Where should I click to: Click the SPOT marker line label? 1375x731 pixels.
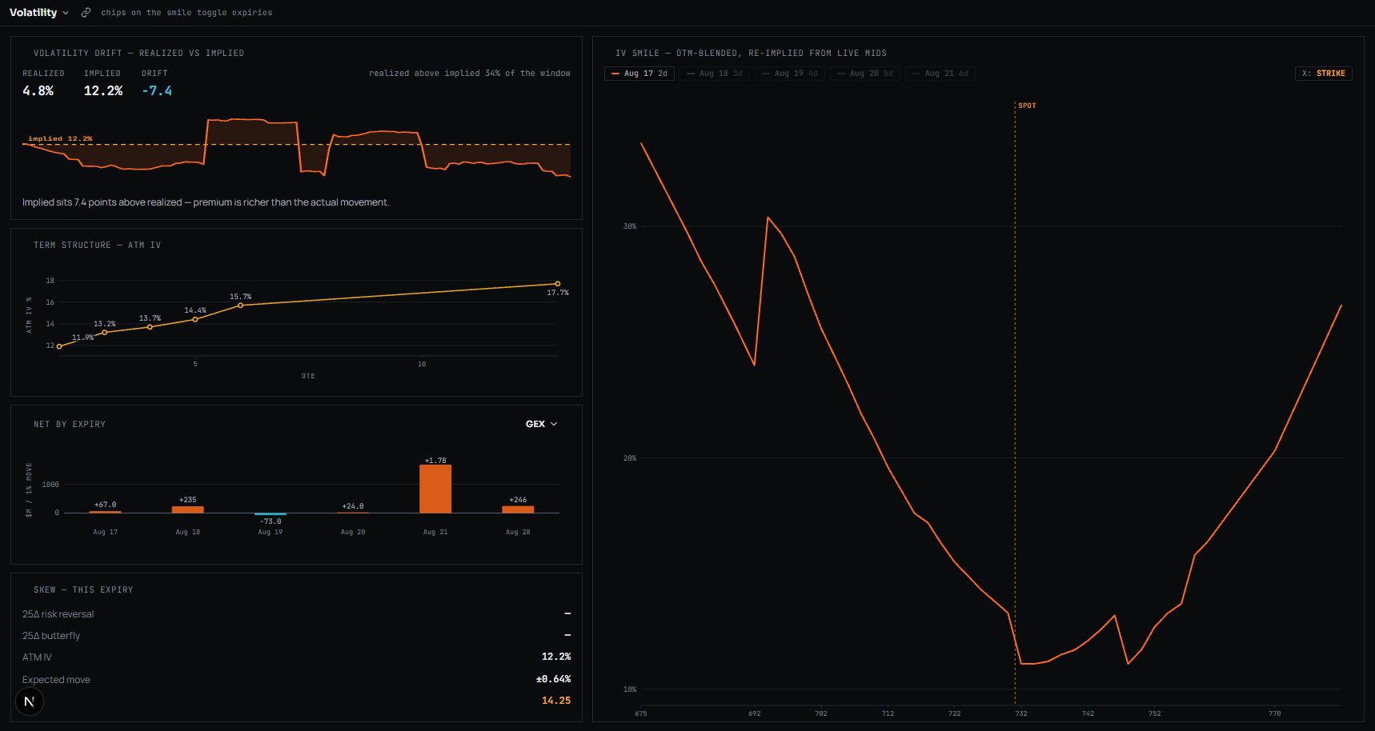pyautogui.click(x=1027, y=106)
